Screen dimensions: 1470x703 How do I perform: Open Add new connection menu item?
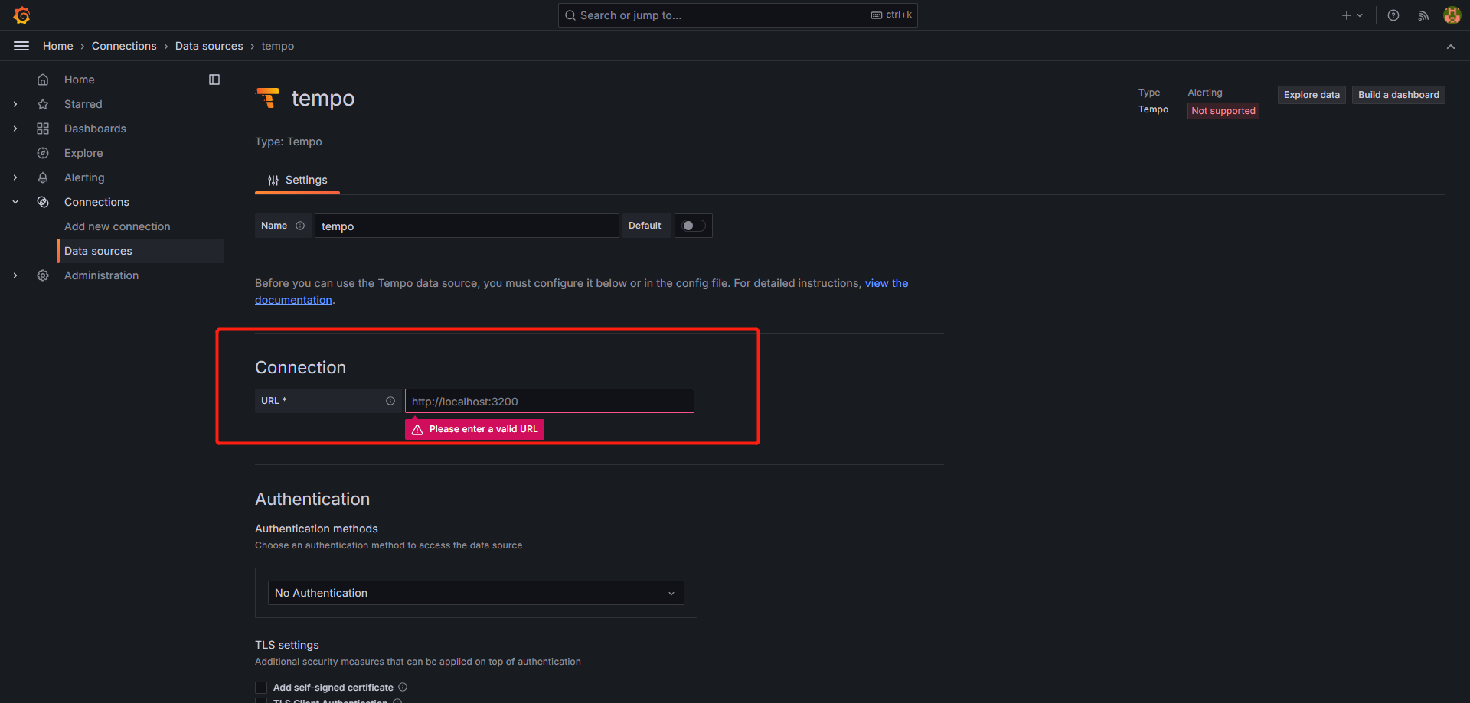117,226
